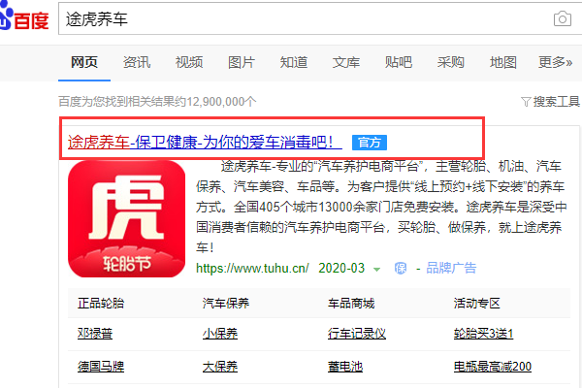Click the 品牌广告 link
The width and height of the screenshot is (582, 388).
click(x=451, y=268)
